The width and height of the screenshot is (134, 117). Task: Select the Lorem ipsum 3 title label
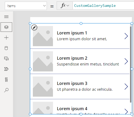point(72,83)
